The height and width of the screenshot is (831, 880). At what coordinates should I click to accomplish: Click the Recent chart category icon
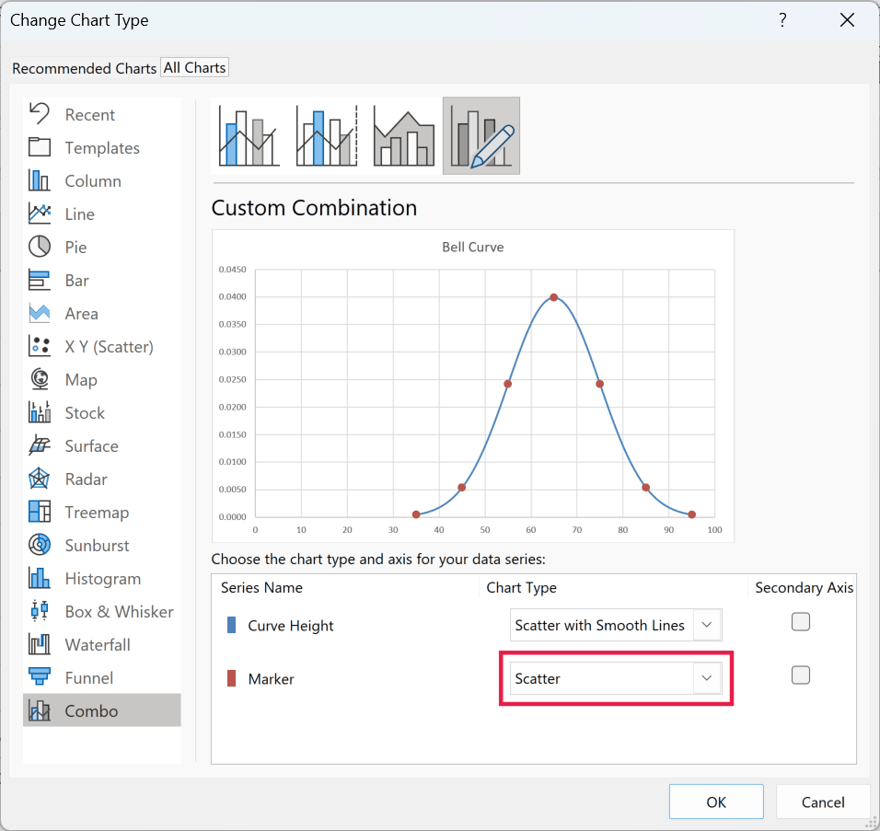pyautogui.click(x=40, y=114)
